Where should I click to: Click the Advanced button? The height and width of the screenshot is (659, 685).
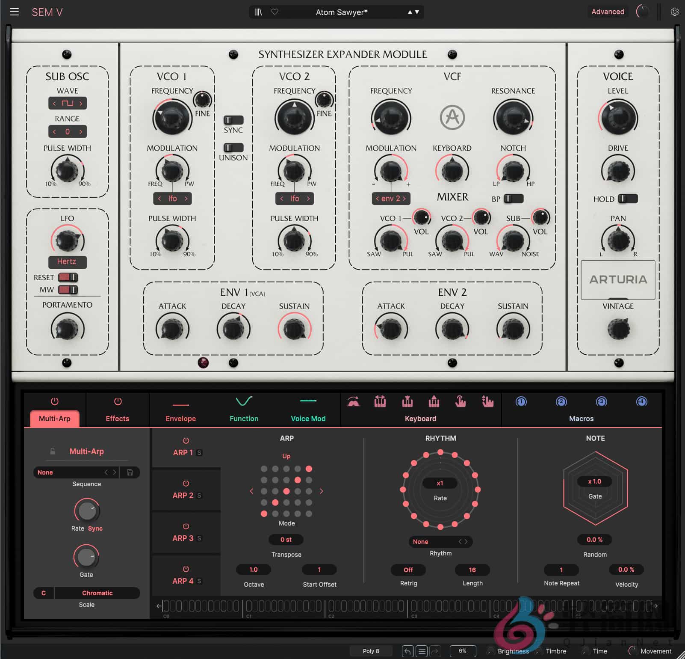point(608,12)
